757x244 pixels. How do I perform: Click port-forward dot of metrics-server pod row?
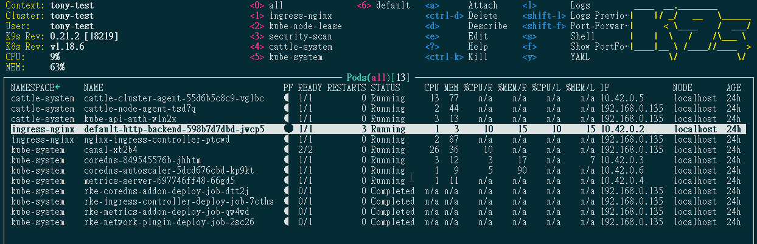(286, 181)
